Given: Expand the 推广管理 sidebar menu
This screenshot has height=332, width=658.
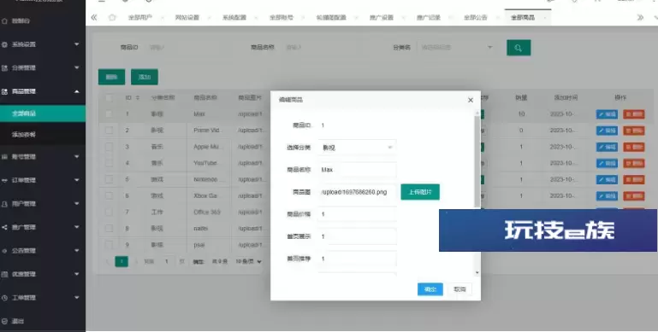Looking at the screenshot, I should tap(43, 227).
